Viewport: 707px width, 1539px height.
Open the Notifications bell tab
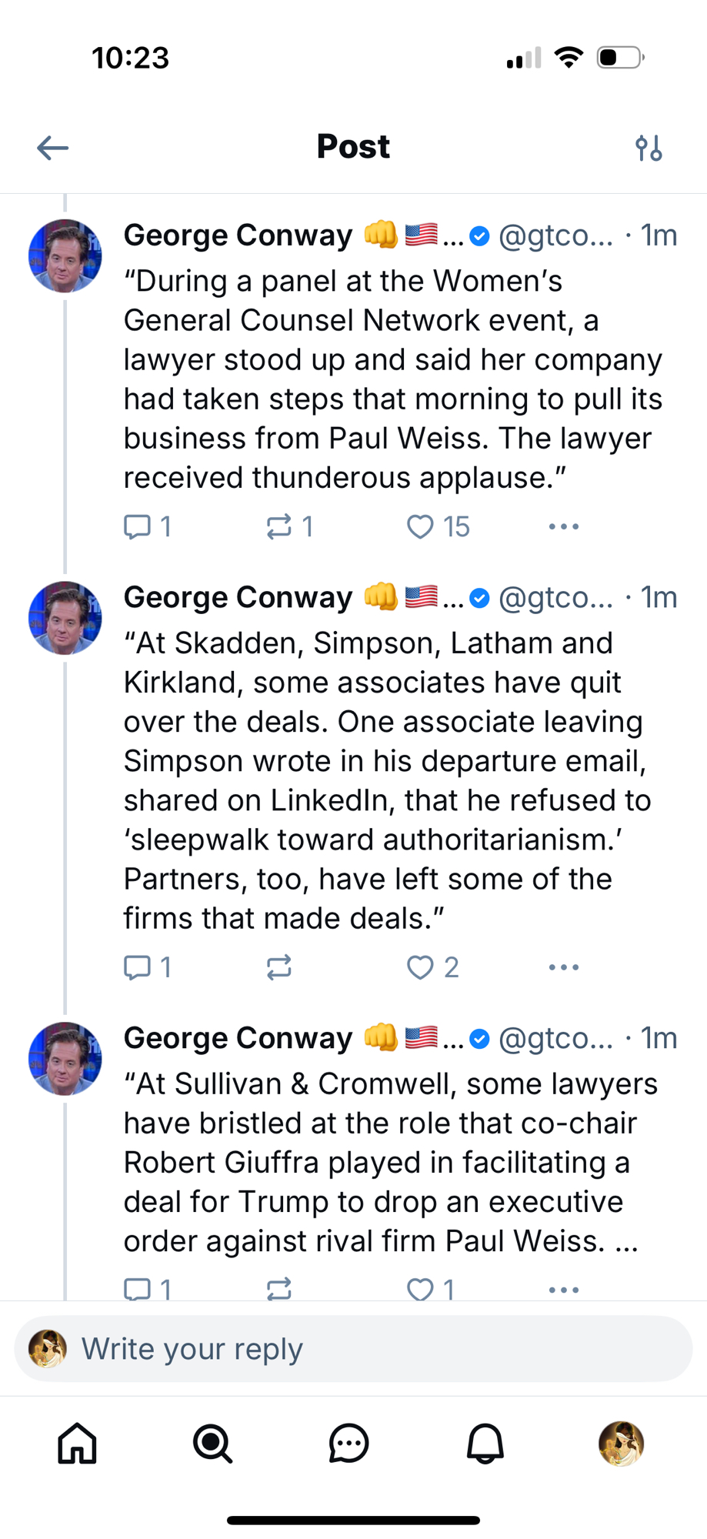coord(485,1443)
